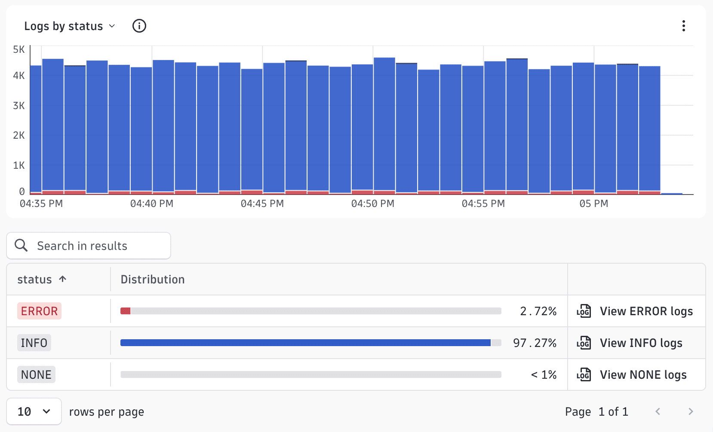Go to previous page arrow

[658, 411]
